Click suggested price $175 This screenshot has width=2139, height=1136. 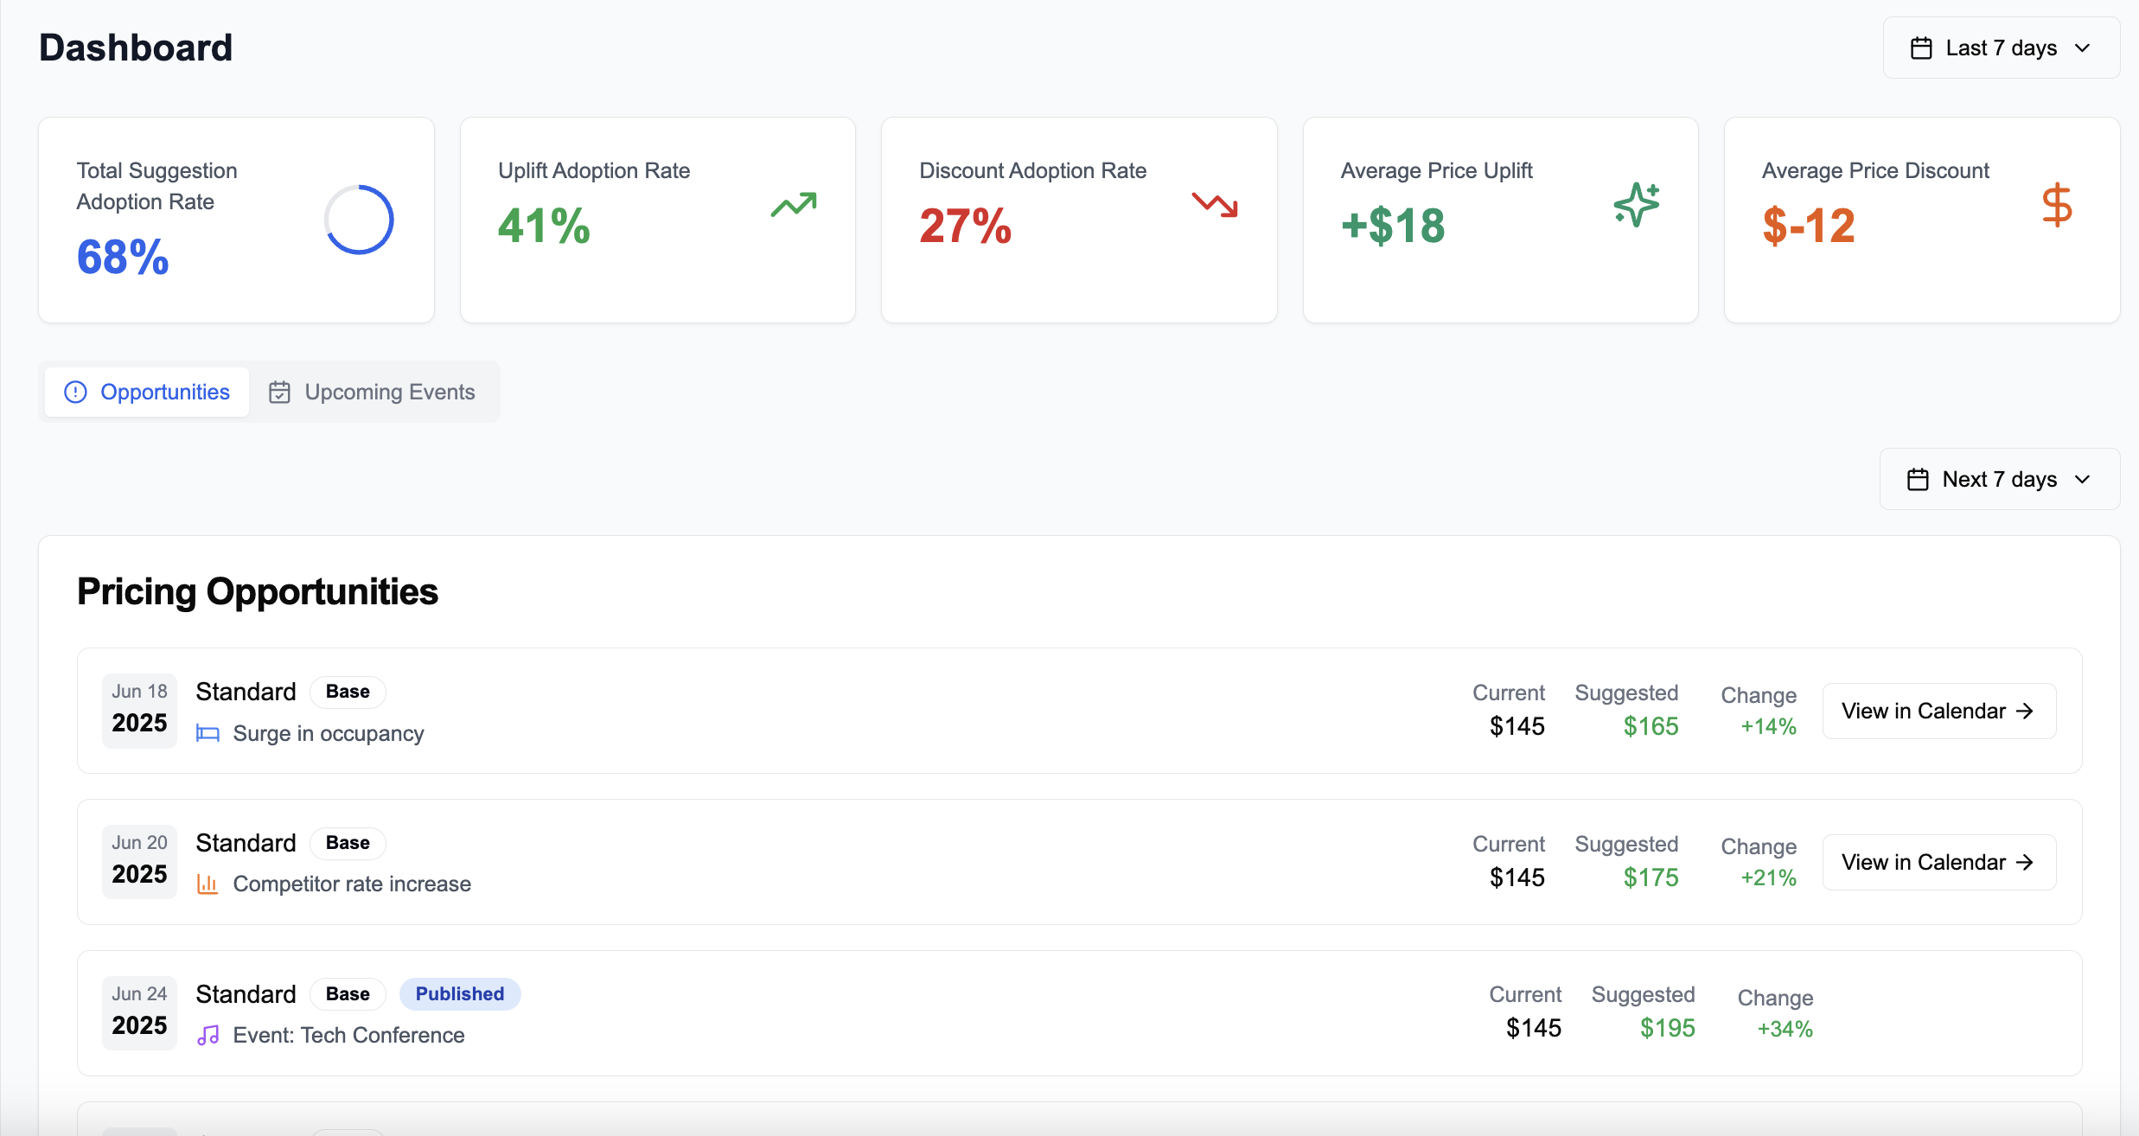point(1651,878)
